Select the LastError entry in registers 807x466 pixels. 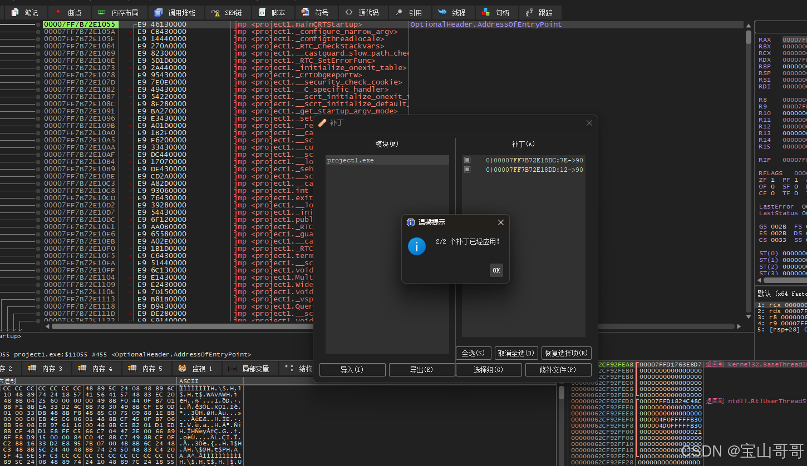click(776, 206)
